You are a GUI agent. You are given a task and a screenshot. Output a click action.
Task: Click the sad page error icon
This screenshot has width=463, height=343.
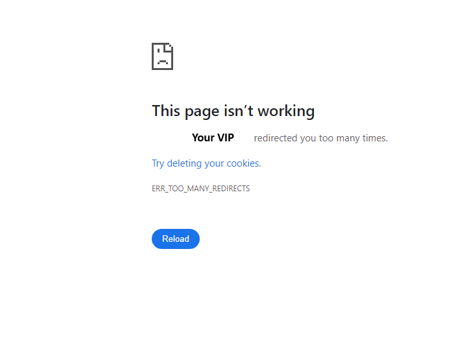162,56
